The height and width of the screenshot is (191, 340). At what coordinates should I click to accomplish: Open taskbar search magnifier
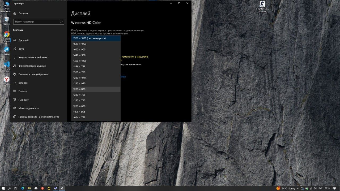pyautogui.click(x=10, y=188)
